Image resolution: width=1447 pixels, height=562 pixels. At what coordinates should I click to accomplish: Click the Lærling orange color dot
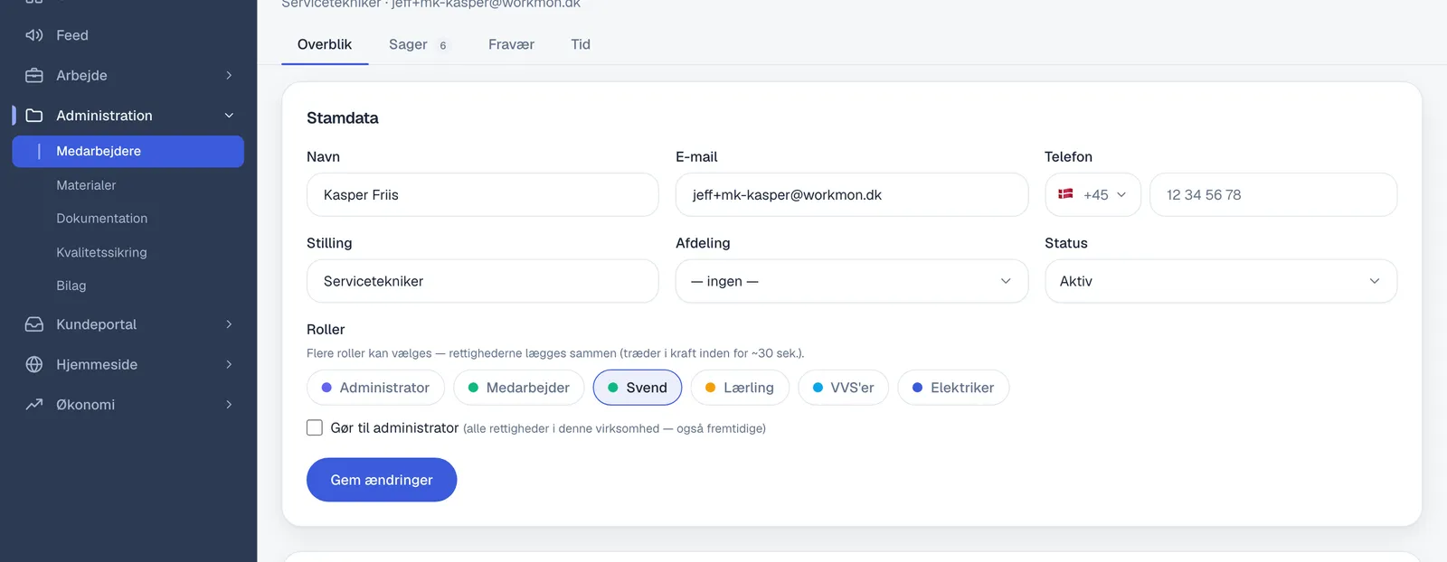pyautogui.click(x=711, y=388)
